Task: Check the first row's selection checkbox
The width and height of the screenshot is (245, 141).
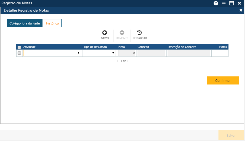Action: pyautogui.click(x=19, y=53)
